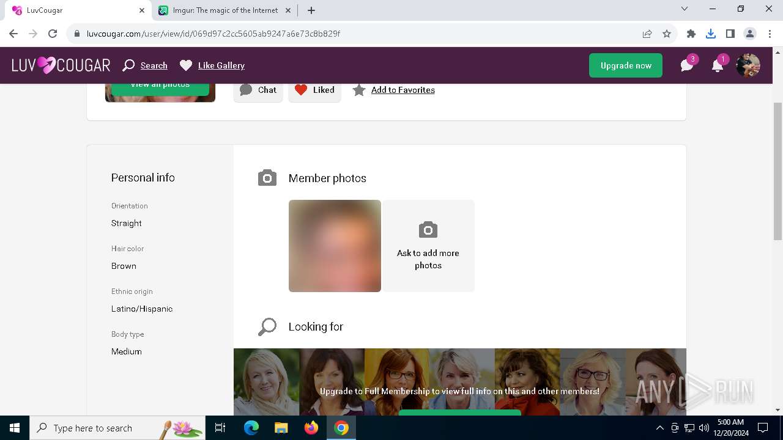The image size is (783, 440).
Task: Open Task View on taskbar
Action: pos(221,428)
